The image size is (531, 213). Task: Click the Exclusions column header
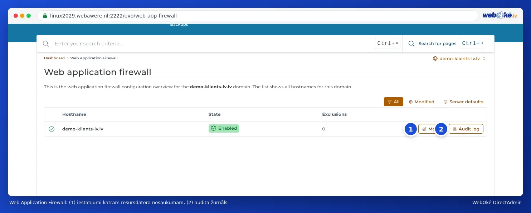pyautogui.click(x=334, y=114)
